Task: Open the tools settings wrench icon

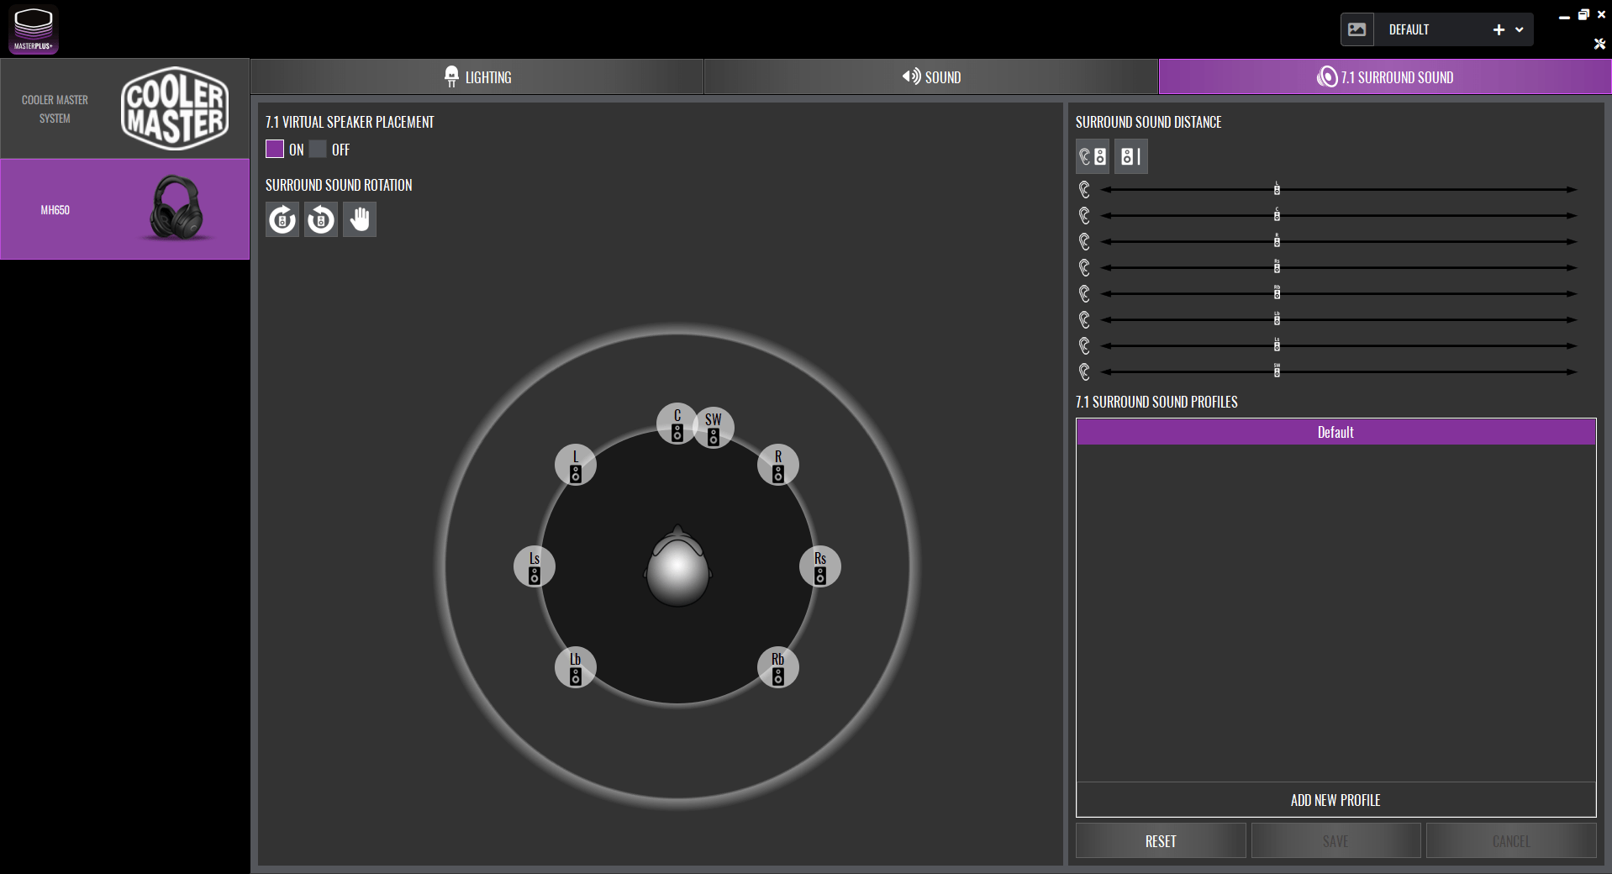Action: [x=1599, y=44]
